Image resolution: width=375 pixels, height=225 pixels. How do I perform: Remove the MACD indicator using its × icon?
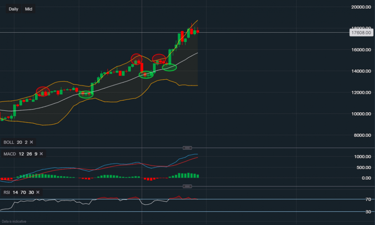[x=41, y=154]
